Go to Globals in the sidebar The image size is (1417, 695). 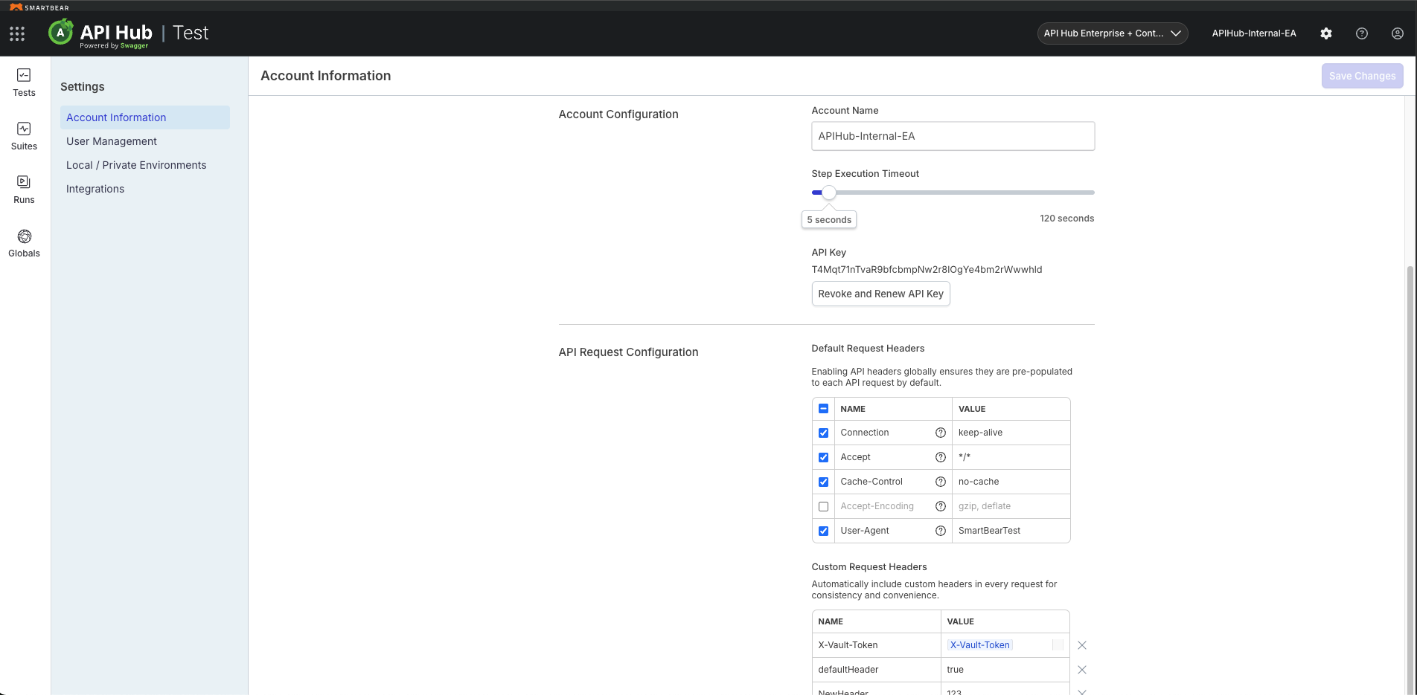(24, 244)
